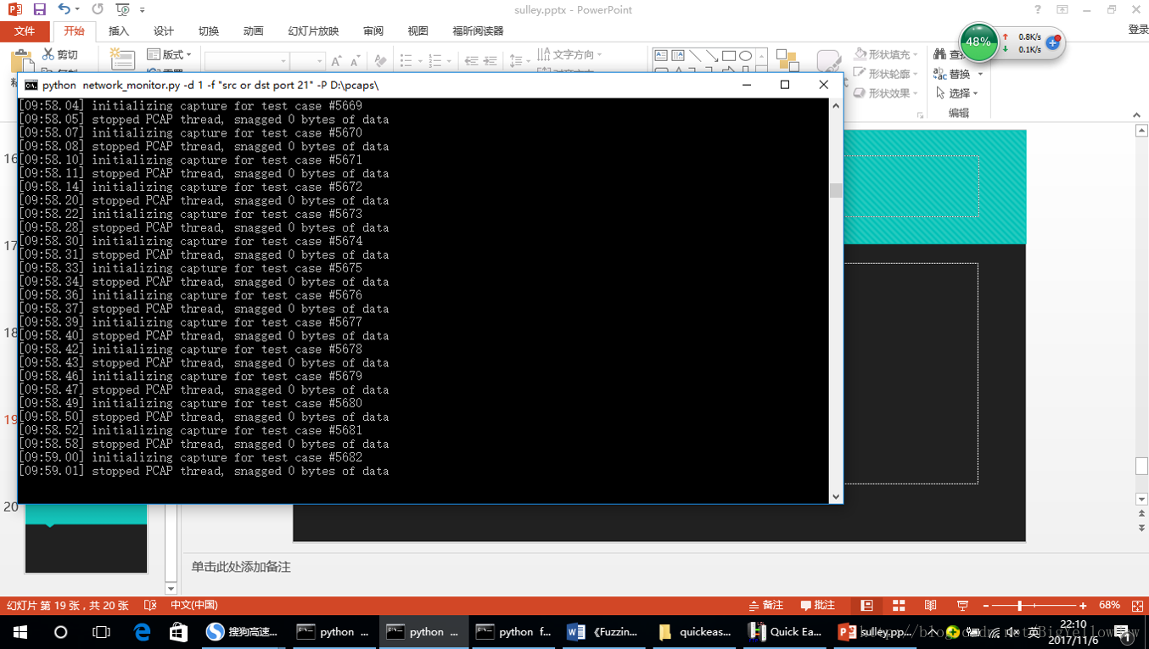Click the spell check icon in the status bar
This screenshot has width=1149, height=649.
[150, 605]
